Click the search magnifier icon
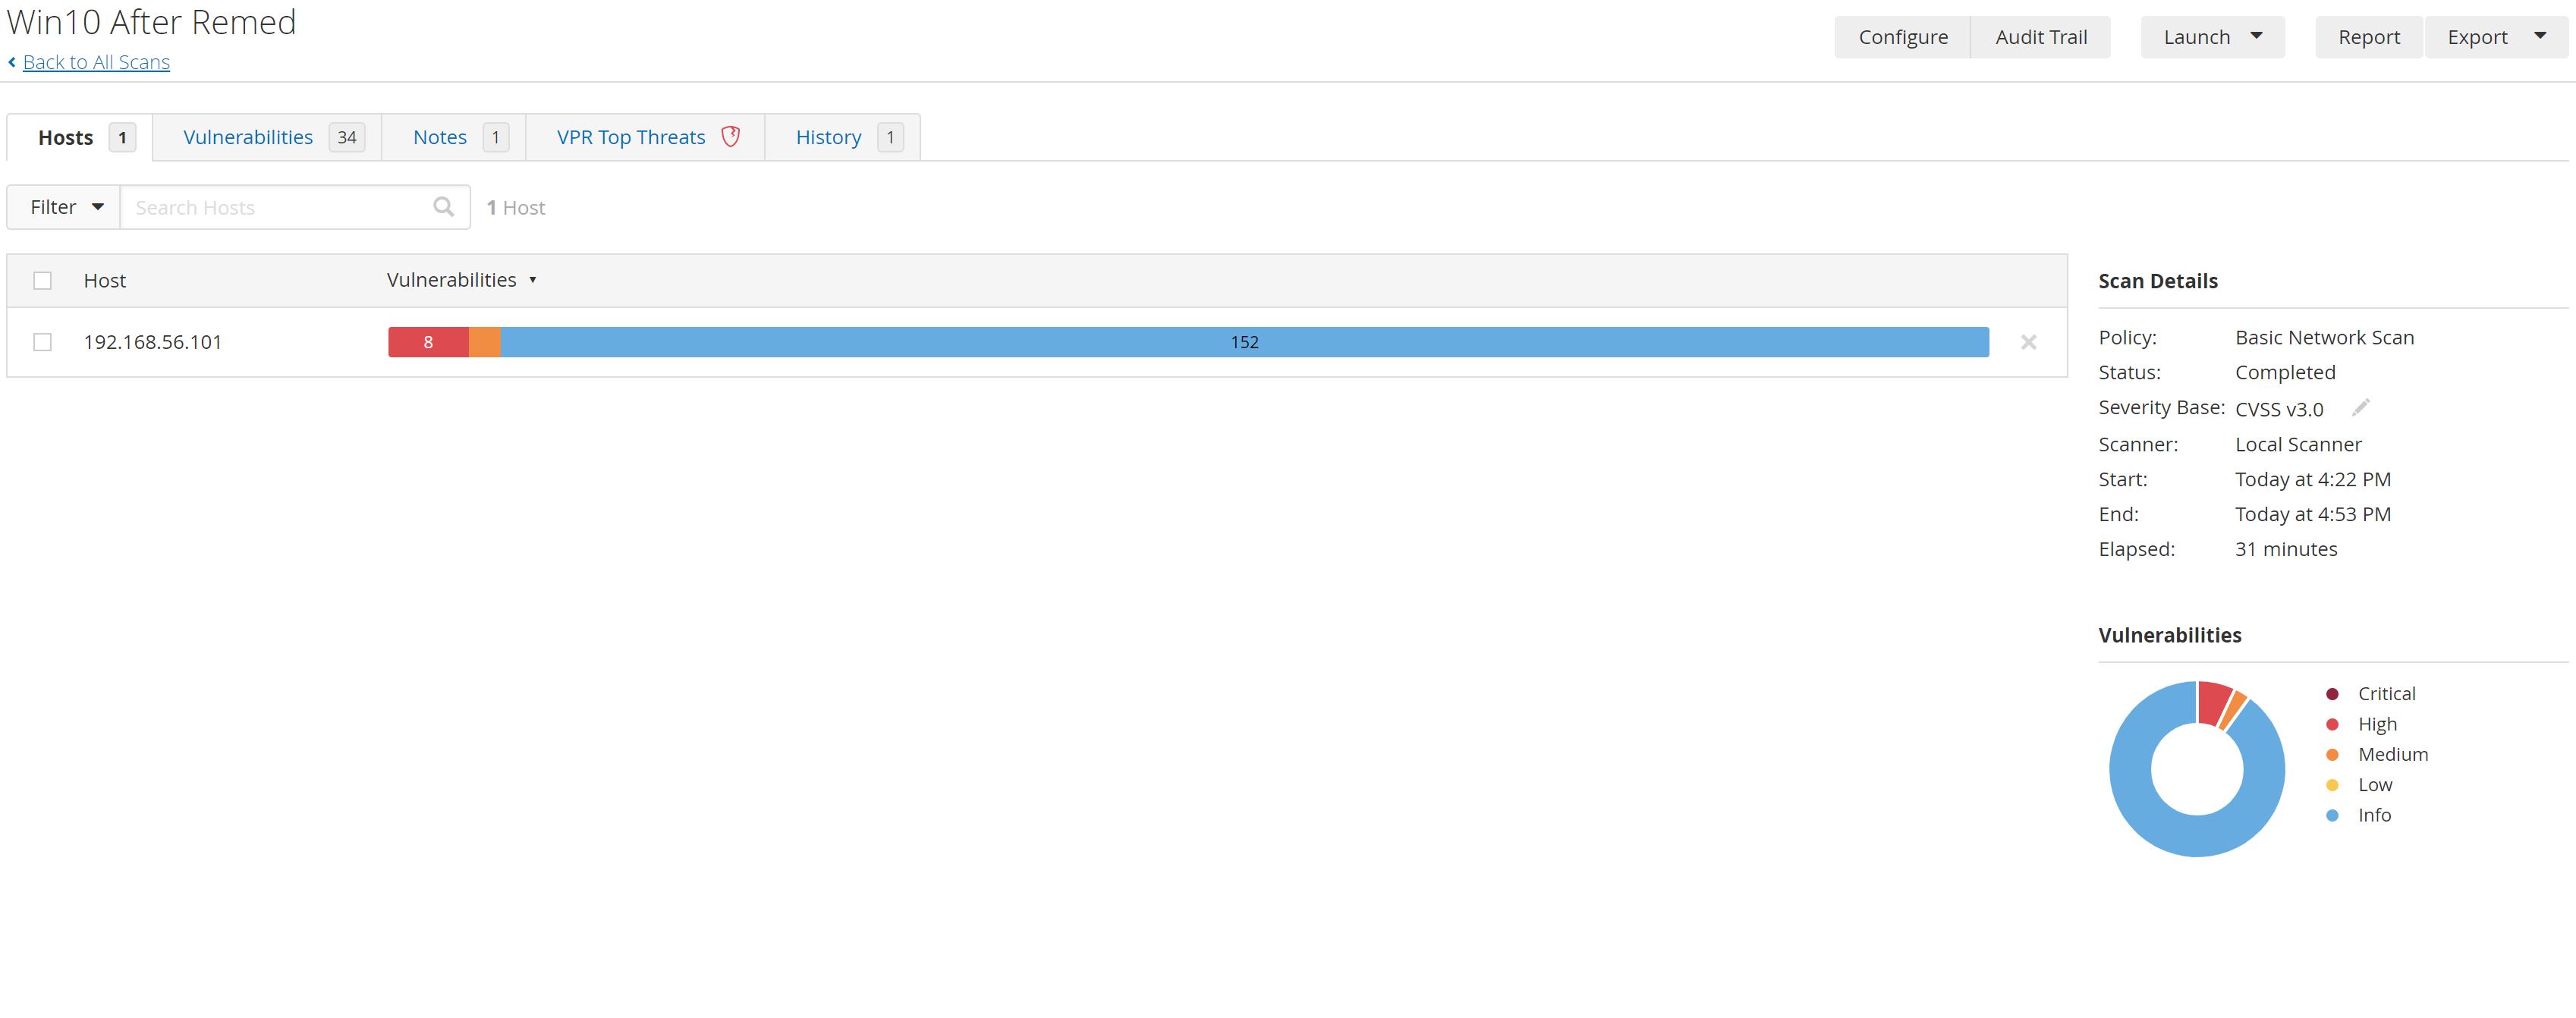Screen dimensions: 2576x1018 click(x=443, y=207)
